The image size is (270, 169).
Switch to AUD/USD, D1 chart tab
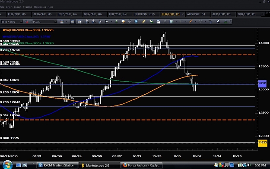(223, 14)
